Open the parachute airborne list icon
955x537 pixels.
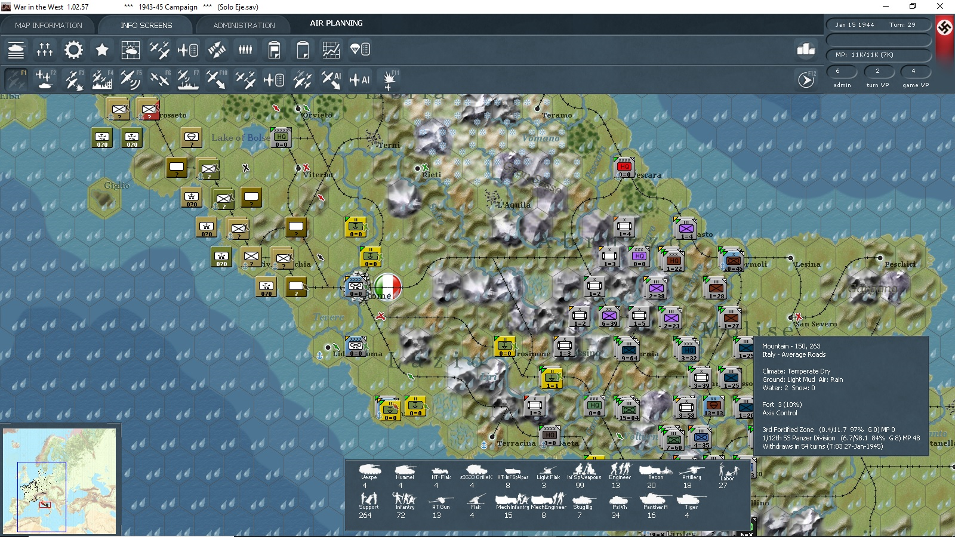pyautogui.click(x=360, y=50)
